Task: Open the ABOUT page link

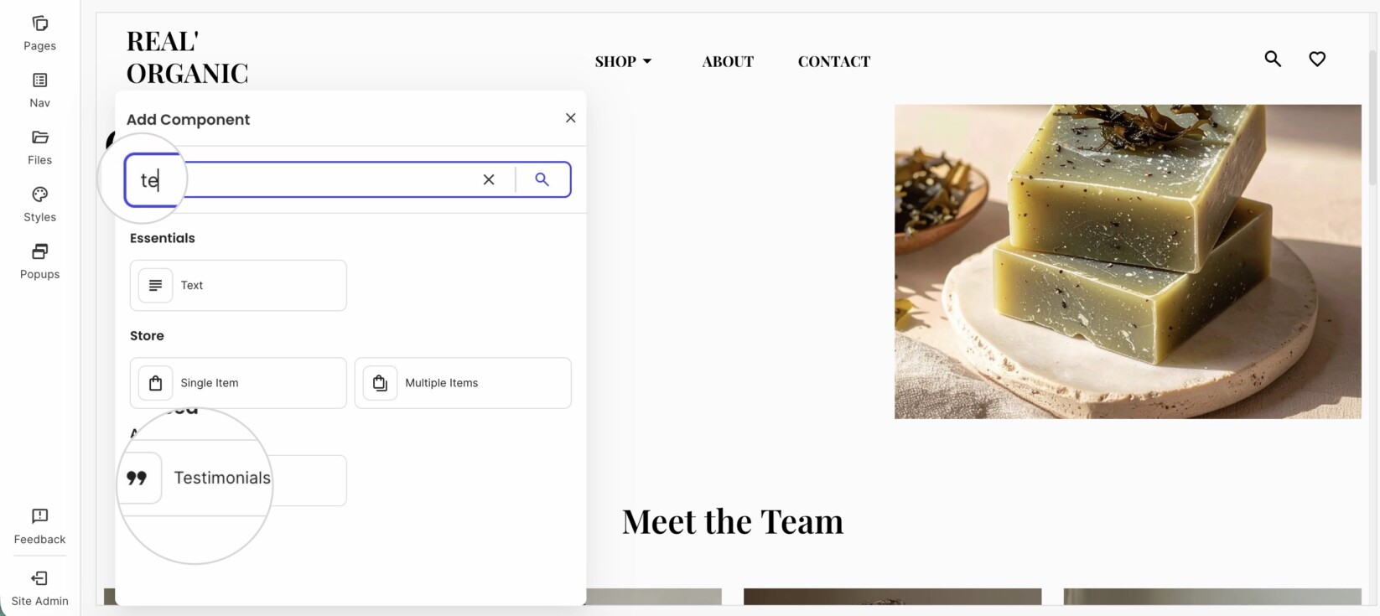Action: click(x=728, y=61)
